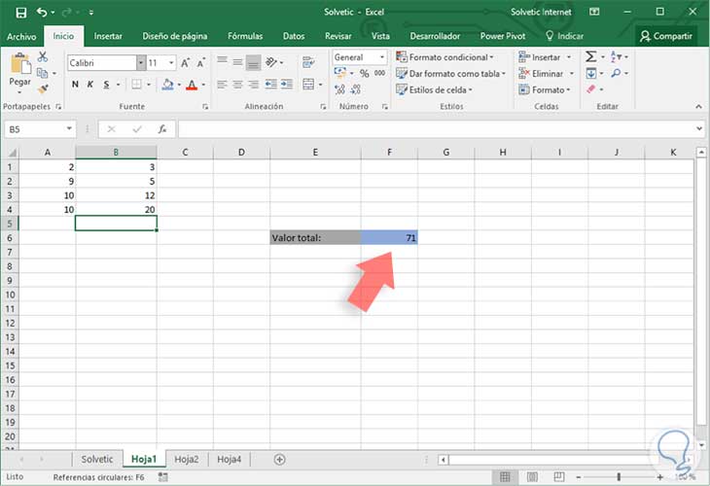This screenshot has height=486, width=710.
Task: Toggle align right for the cell
Action: [x=254, y=85]
